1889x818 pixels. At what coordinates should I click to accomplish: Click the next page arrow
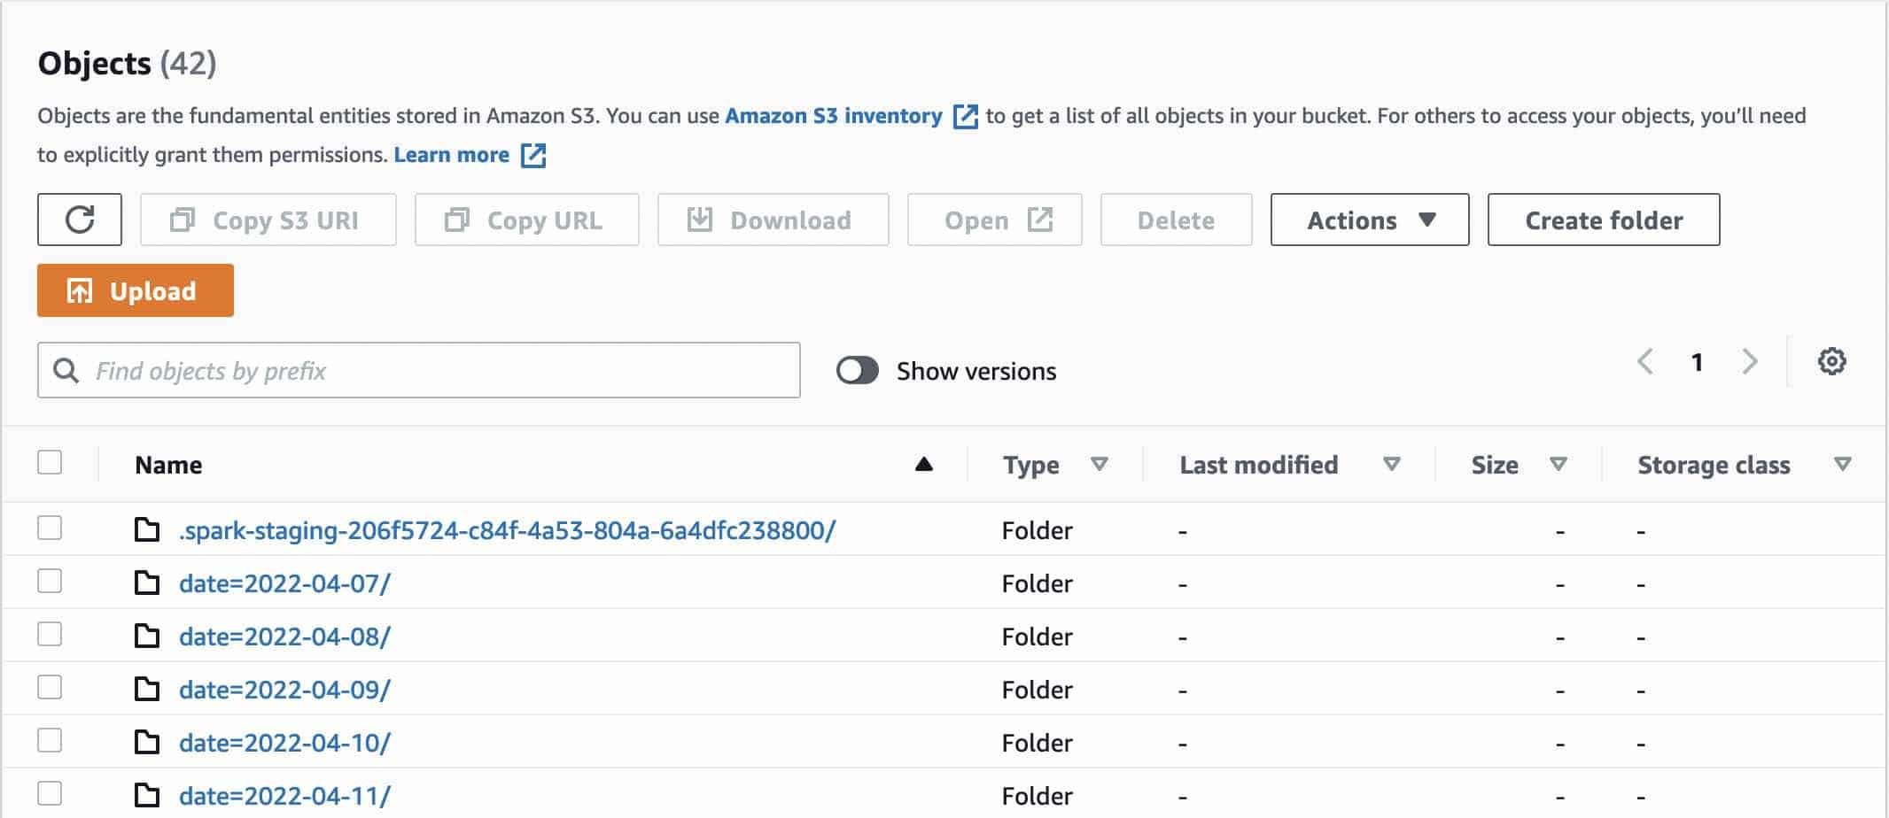1750,361
